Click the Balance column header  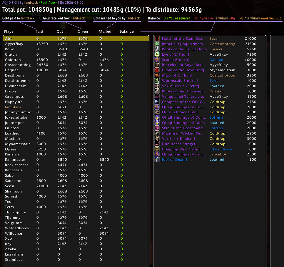point(127,31)
